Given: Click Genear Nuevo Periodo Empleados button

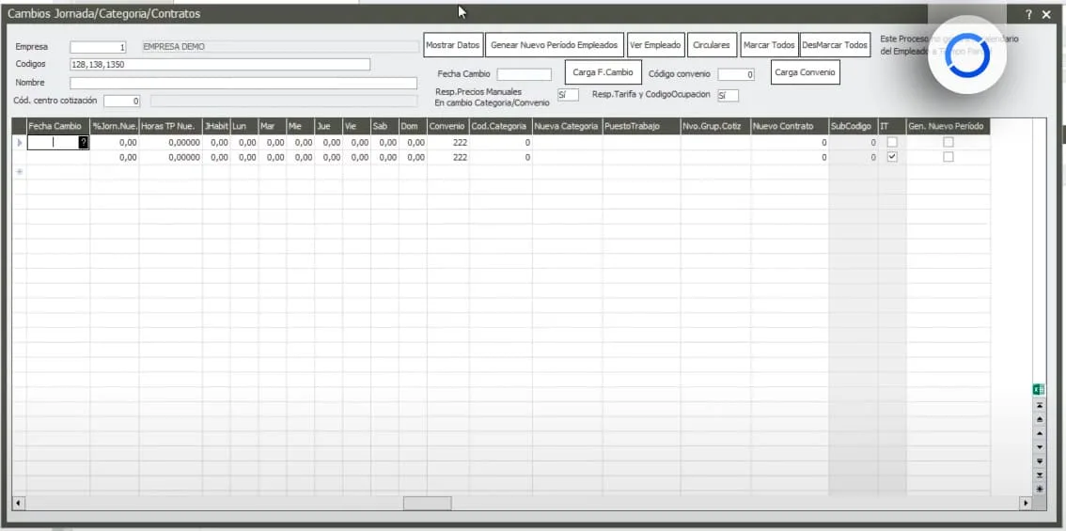Looking at the screenshot, I should pyautogui.click(x=554, y=45).
